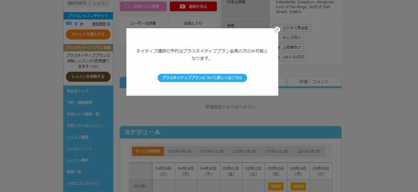Click the 受講履歴がまだありません message
This screenshot has height=192, width=418.
(x=230, y=107)
